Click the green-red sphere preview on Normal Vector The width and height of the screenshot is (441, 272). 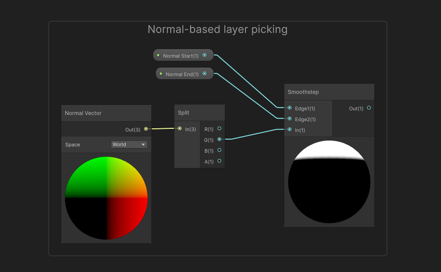106,198
